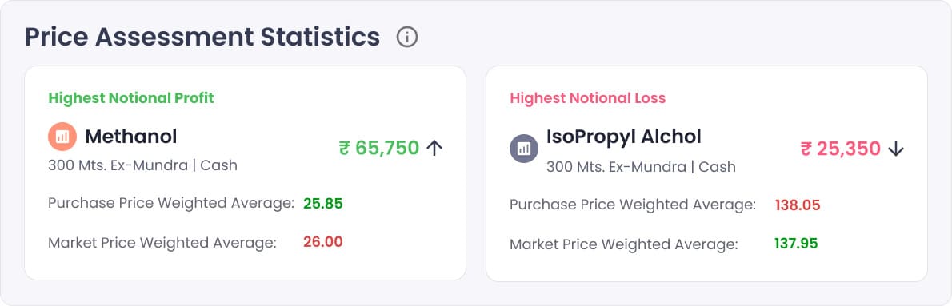Click the 138.05 purchase price value

(x=797, y=205)
